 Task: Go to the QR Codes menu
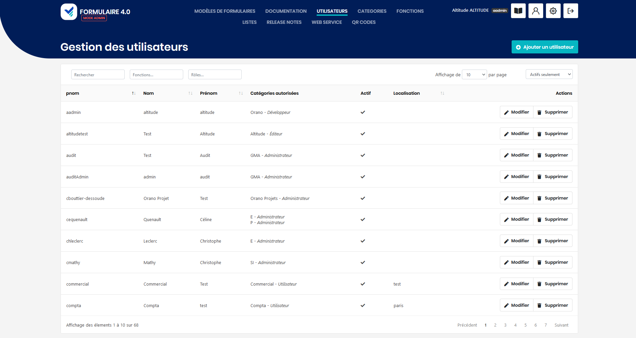click(363, 22)
